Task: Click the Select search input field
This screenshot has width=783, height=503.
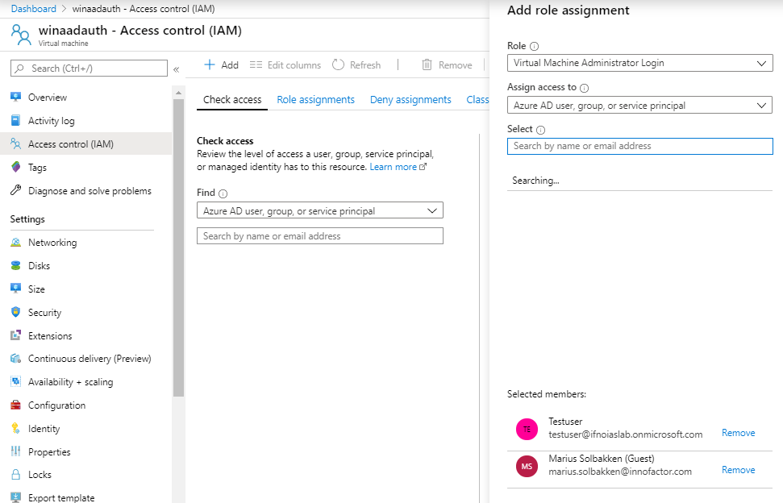Action: point(639,146)
